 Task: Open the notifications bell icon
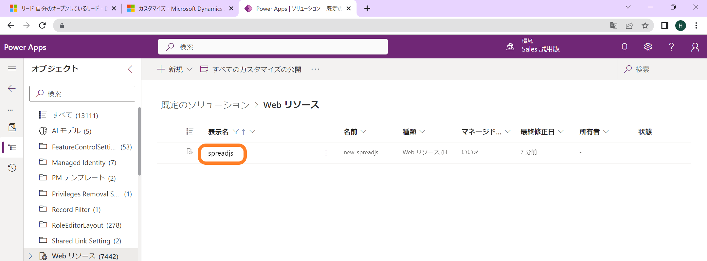point(625,47)
